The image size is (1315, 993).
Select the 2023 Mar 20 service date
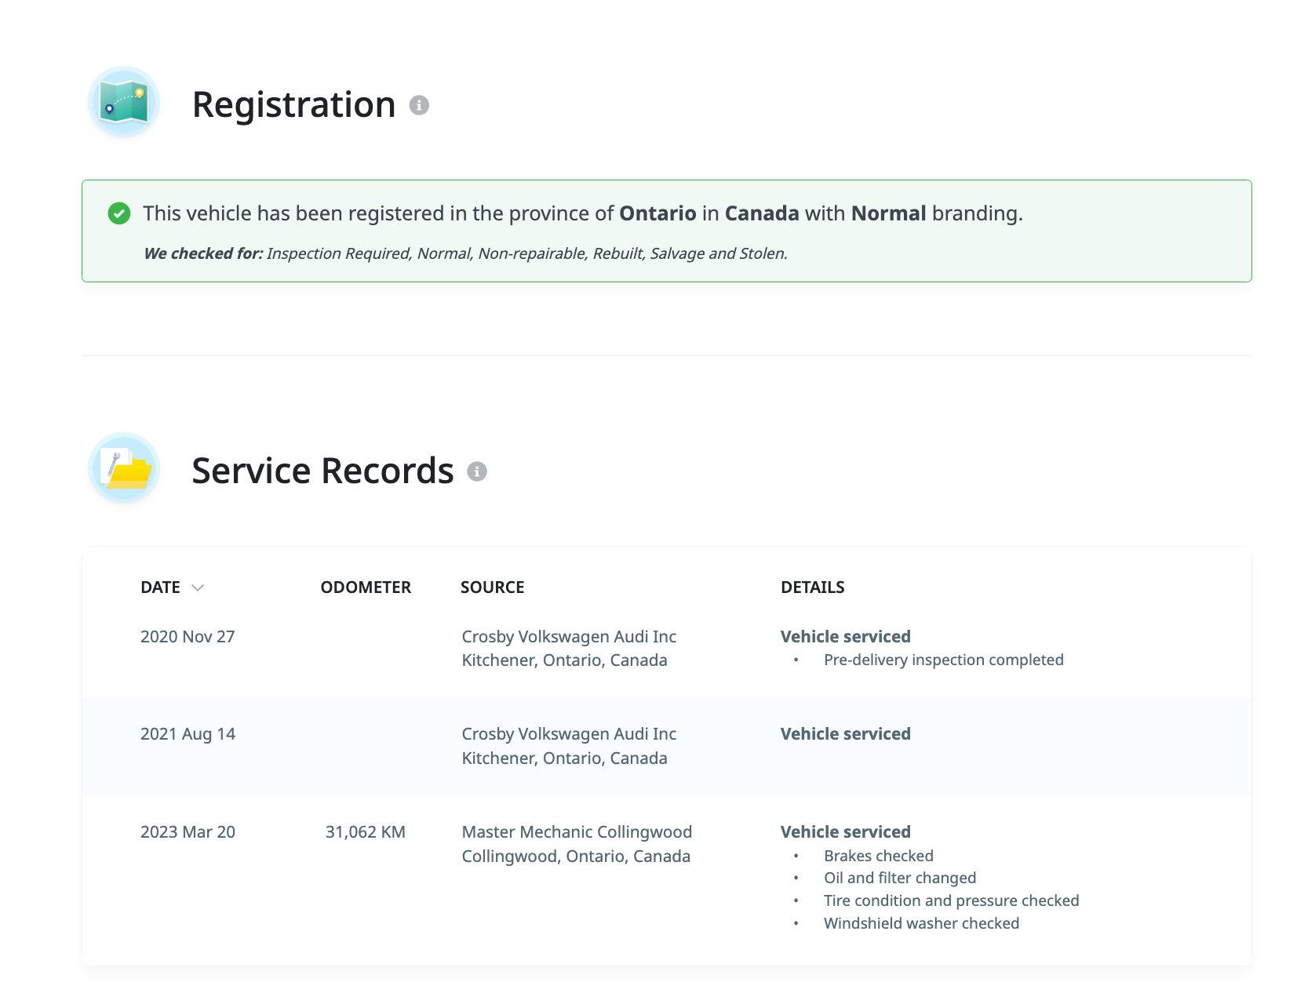[x=188, y=832]
